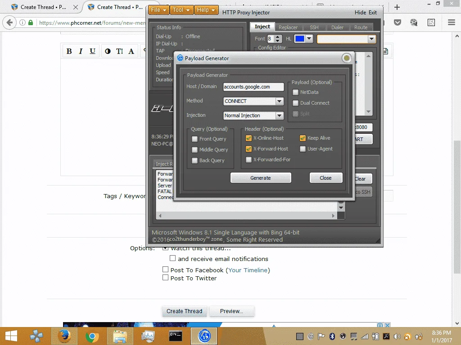Open the empty combo box beside HL
Screen dimensions: 461x345
346,39
